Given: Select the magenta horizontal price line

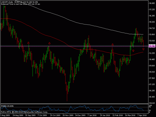Looking at the screenshot, I should pos(75,46).
